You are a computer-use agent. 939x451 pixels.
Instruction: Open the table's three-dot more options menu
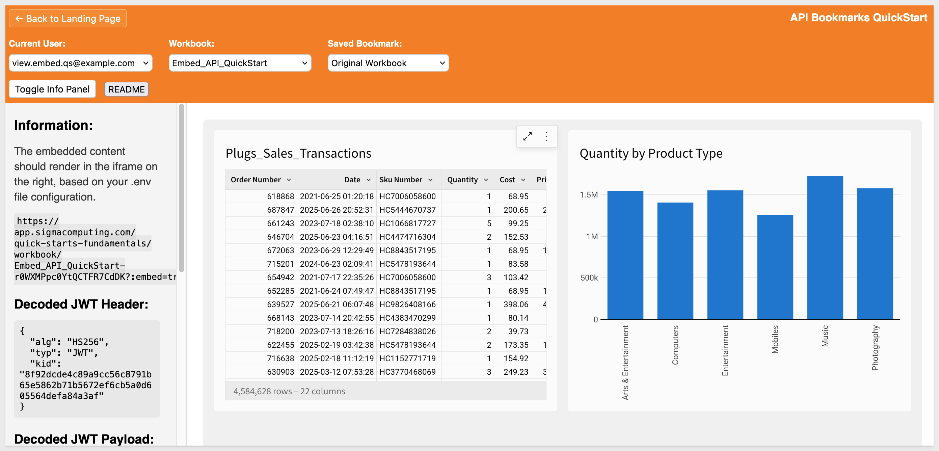(x=546, y=136)
